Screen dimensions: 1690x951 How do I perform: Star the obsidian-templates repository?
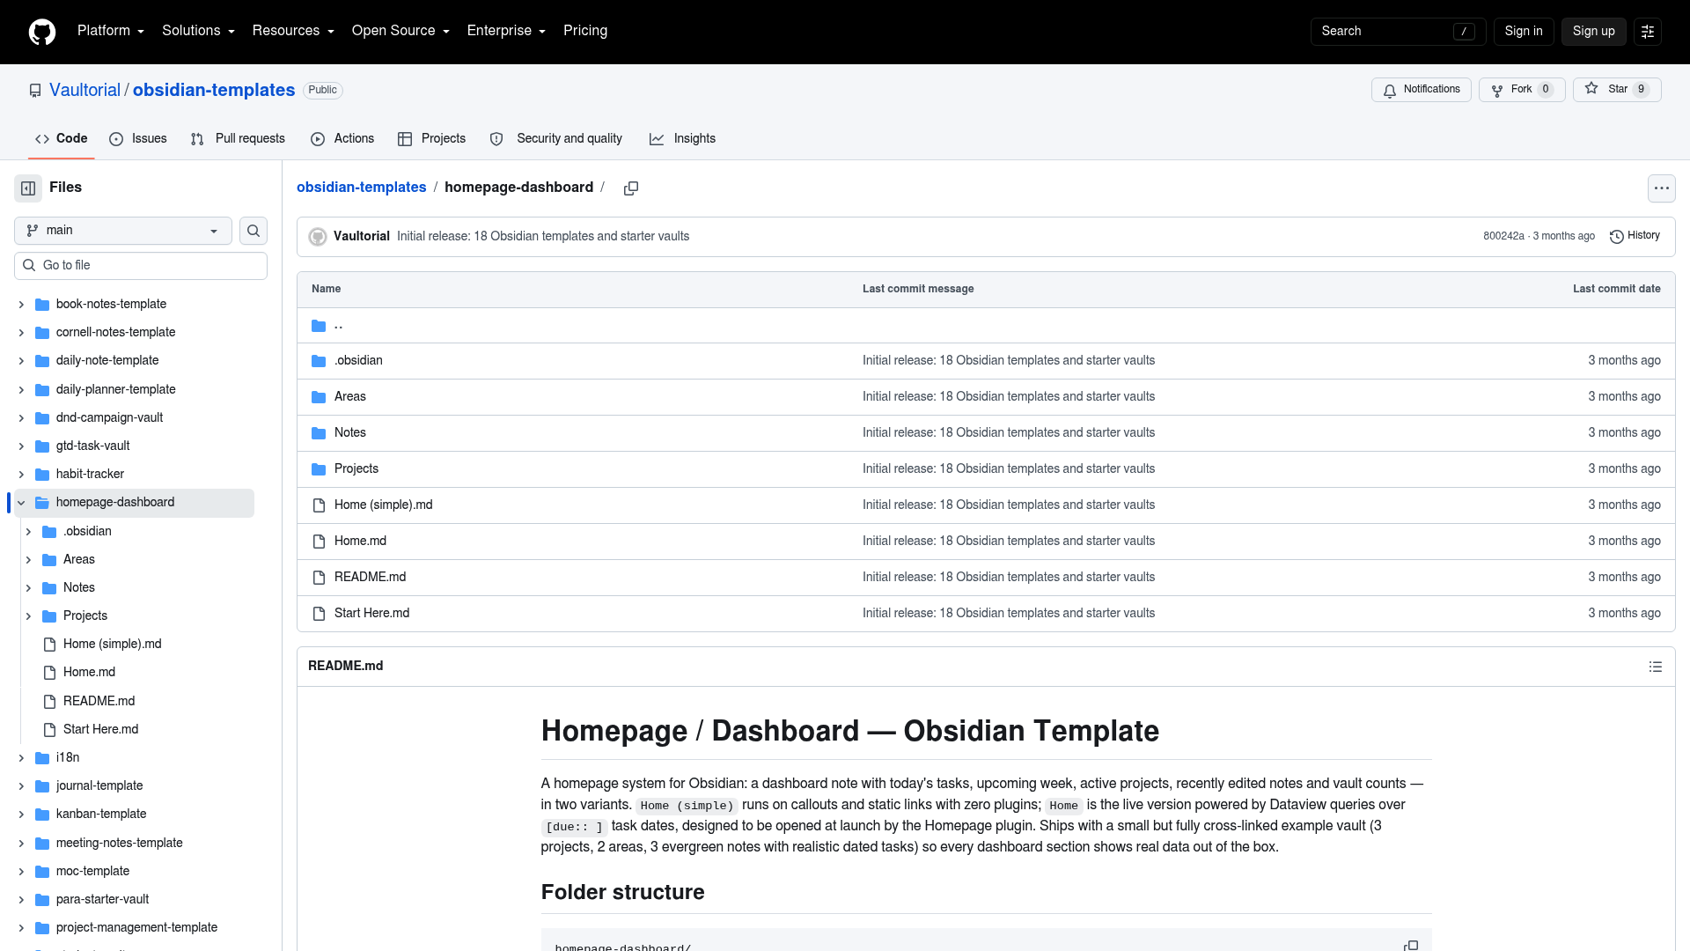pyautogui.click(x=1617, y=90)
